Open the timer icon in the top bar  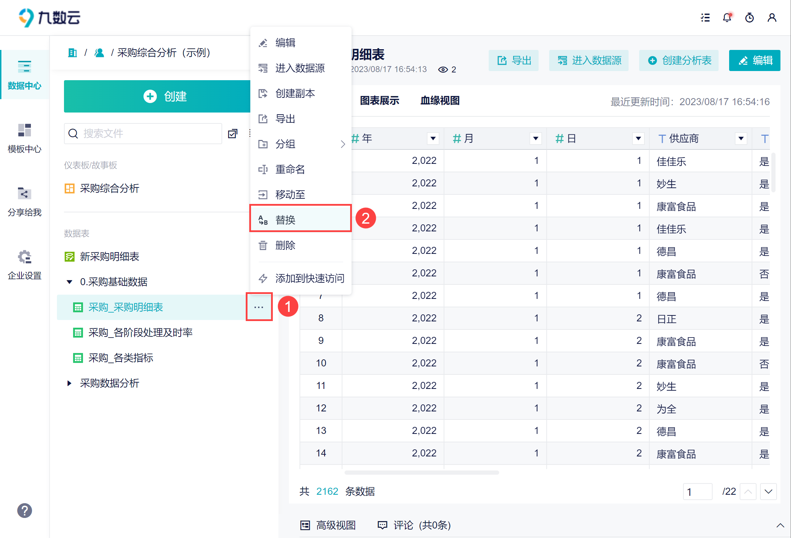pos(749,18)
